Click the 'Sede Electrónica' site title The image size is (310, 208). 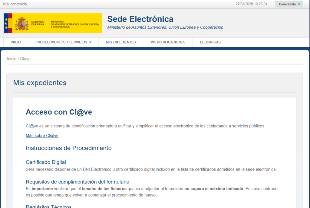tap(140, 19)
